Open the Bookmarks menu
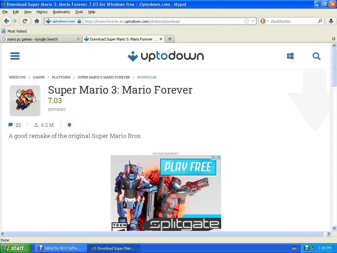 (x=61, y=12)
